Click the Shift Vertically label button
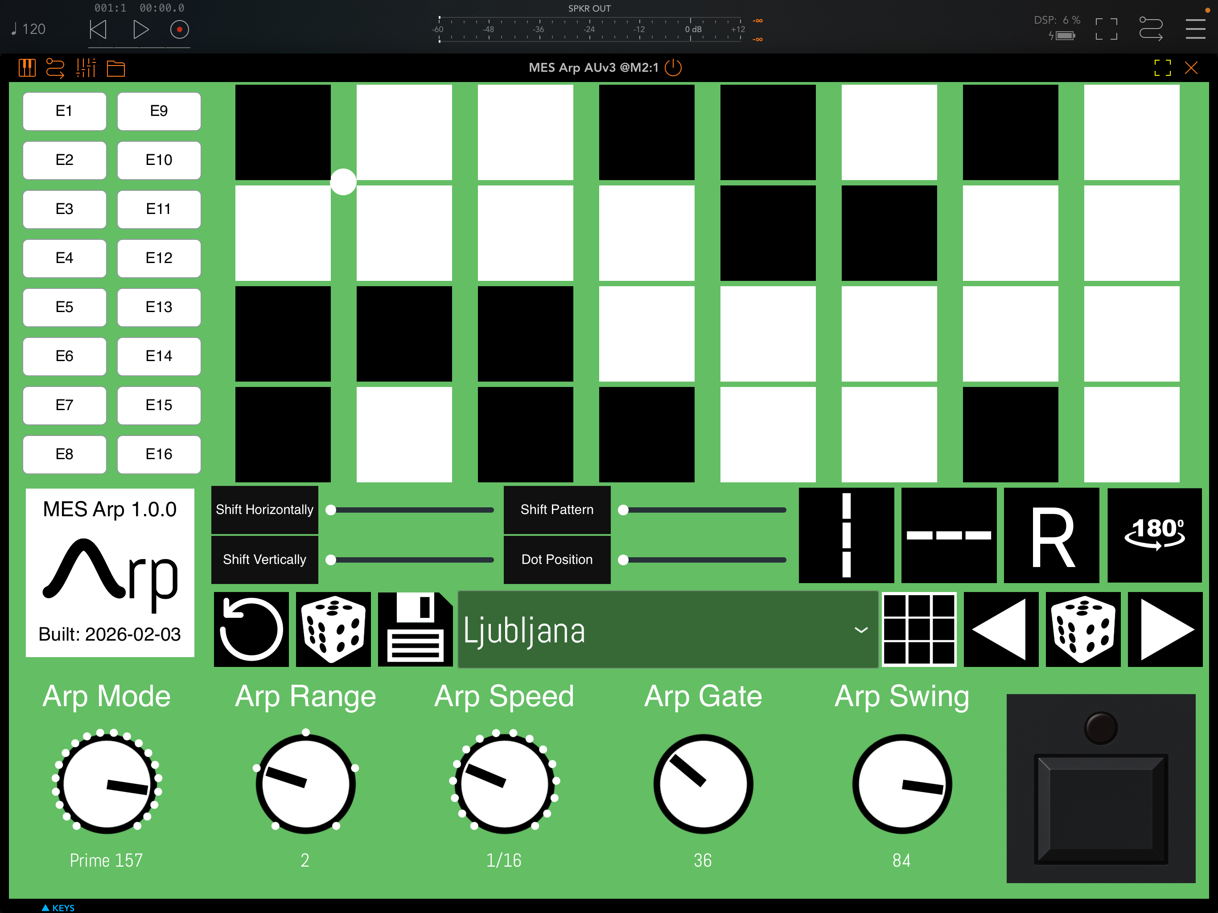Viewport: 1218px width, 913px height. point(265,559)
